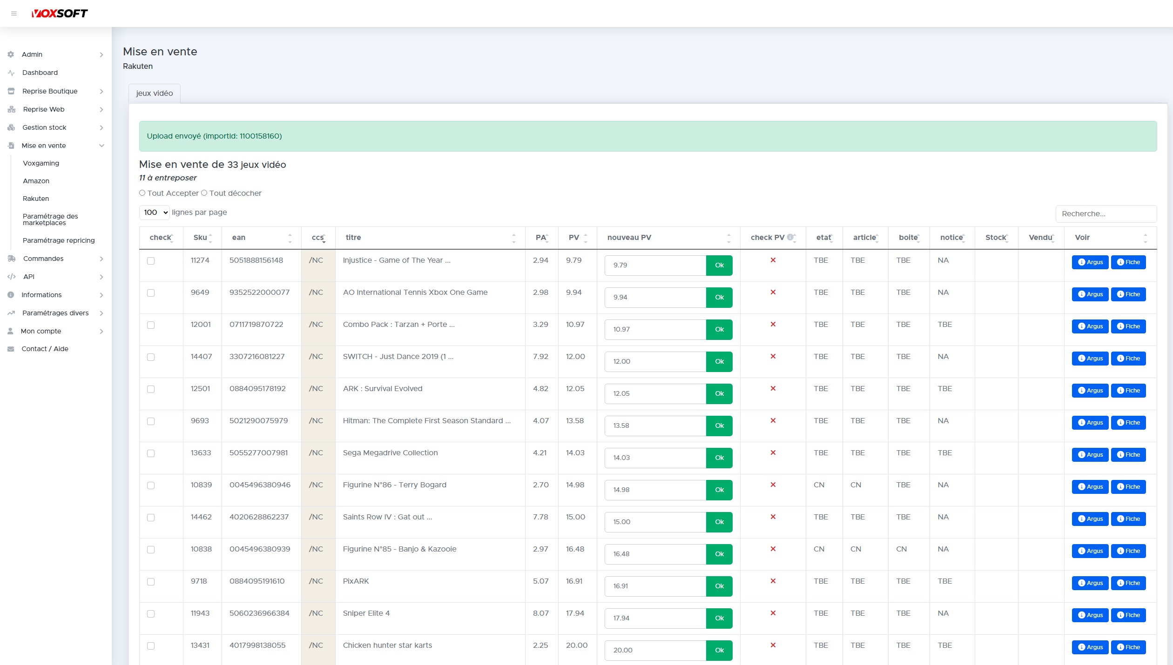This screenshot has height=665, width=1173.
Task: Open Paramétrage repricing
Action: point(59,240)
